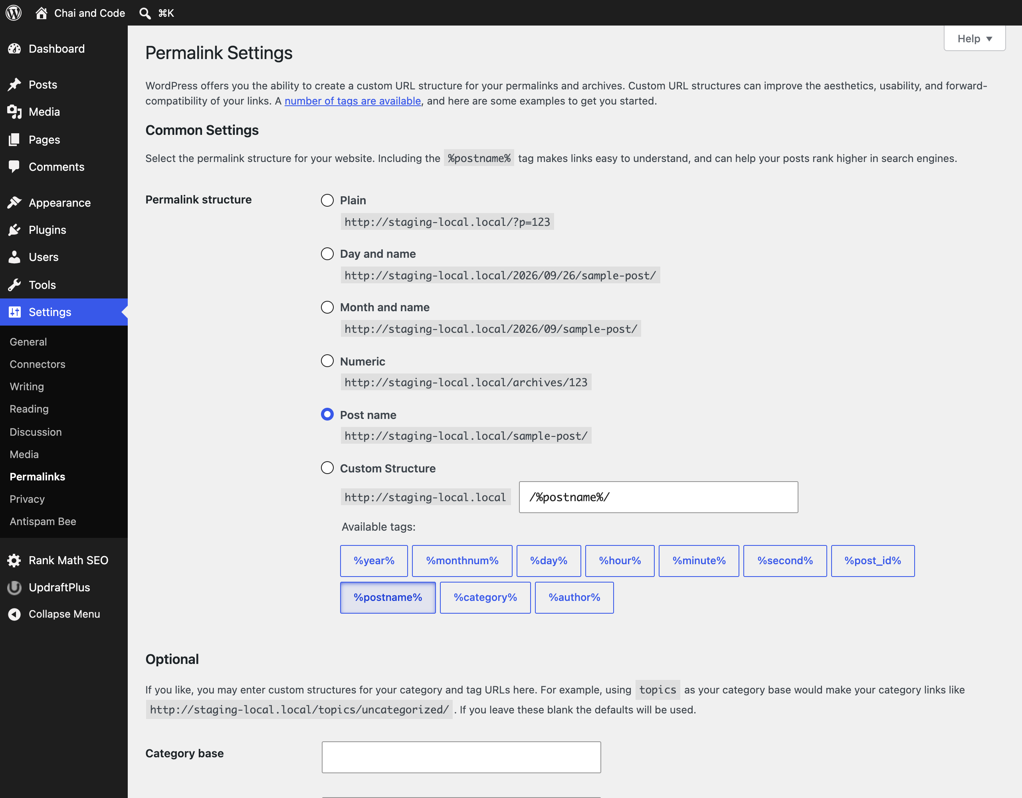
Task: Open the WordPress logo menu
Action: (x=14, y=13)
